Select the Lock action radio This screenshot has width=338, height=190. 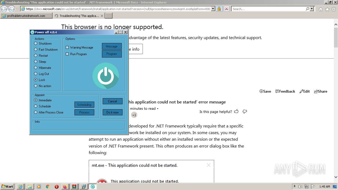point(36,80)
